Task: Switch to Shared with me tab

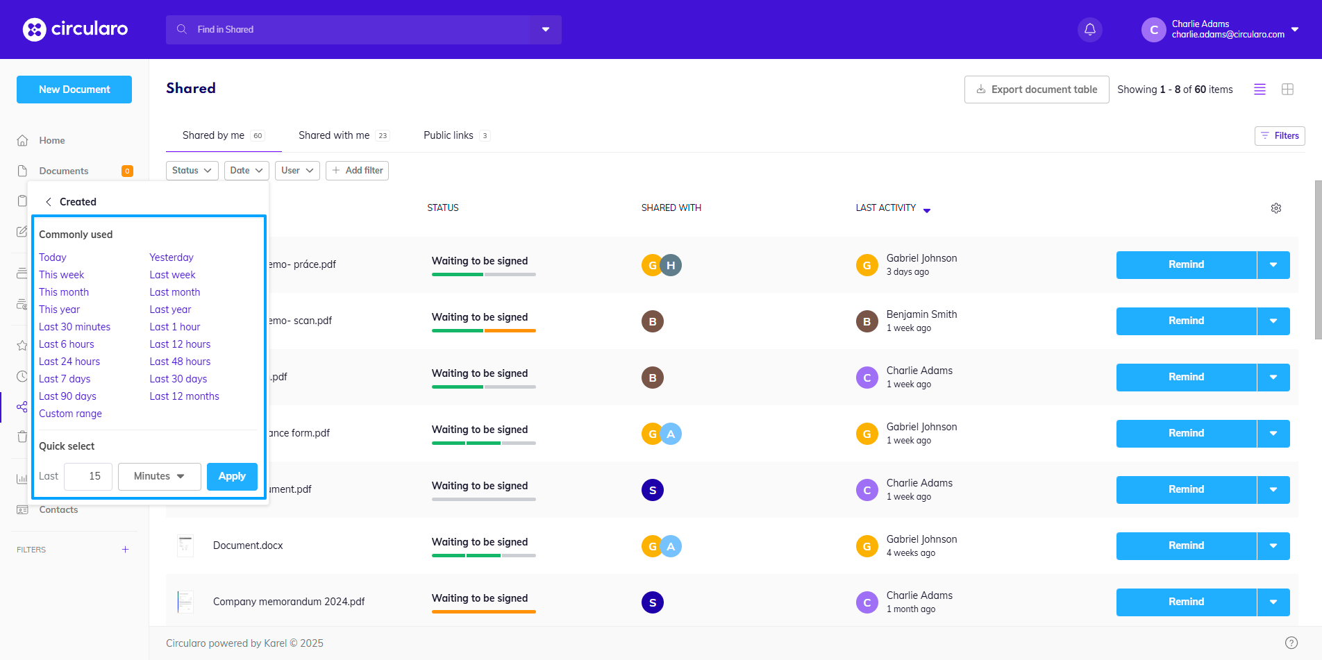Action: click(334, 135)
